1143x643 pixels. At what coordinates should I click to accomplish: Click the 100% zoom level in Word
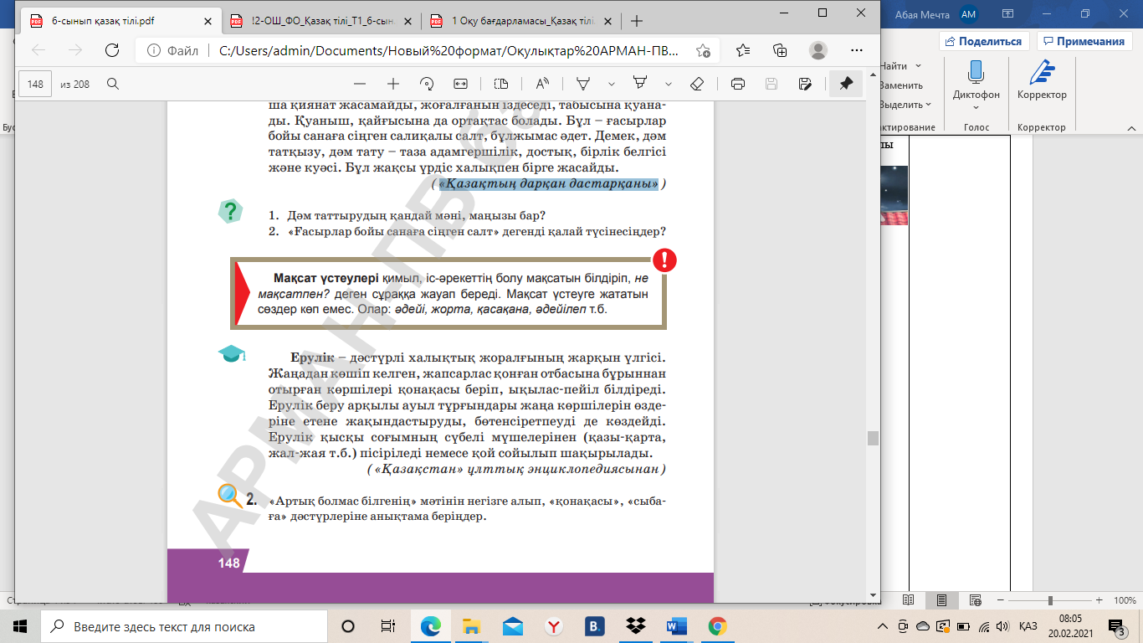[x=1124, y=600]
